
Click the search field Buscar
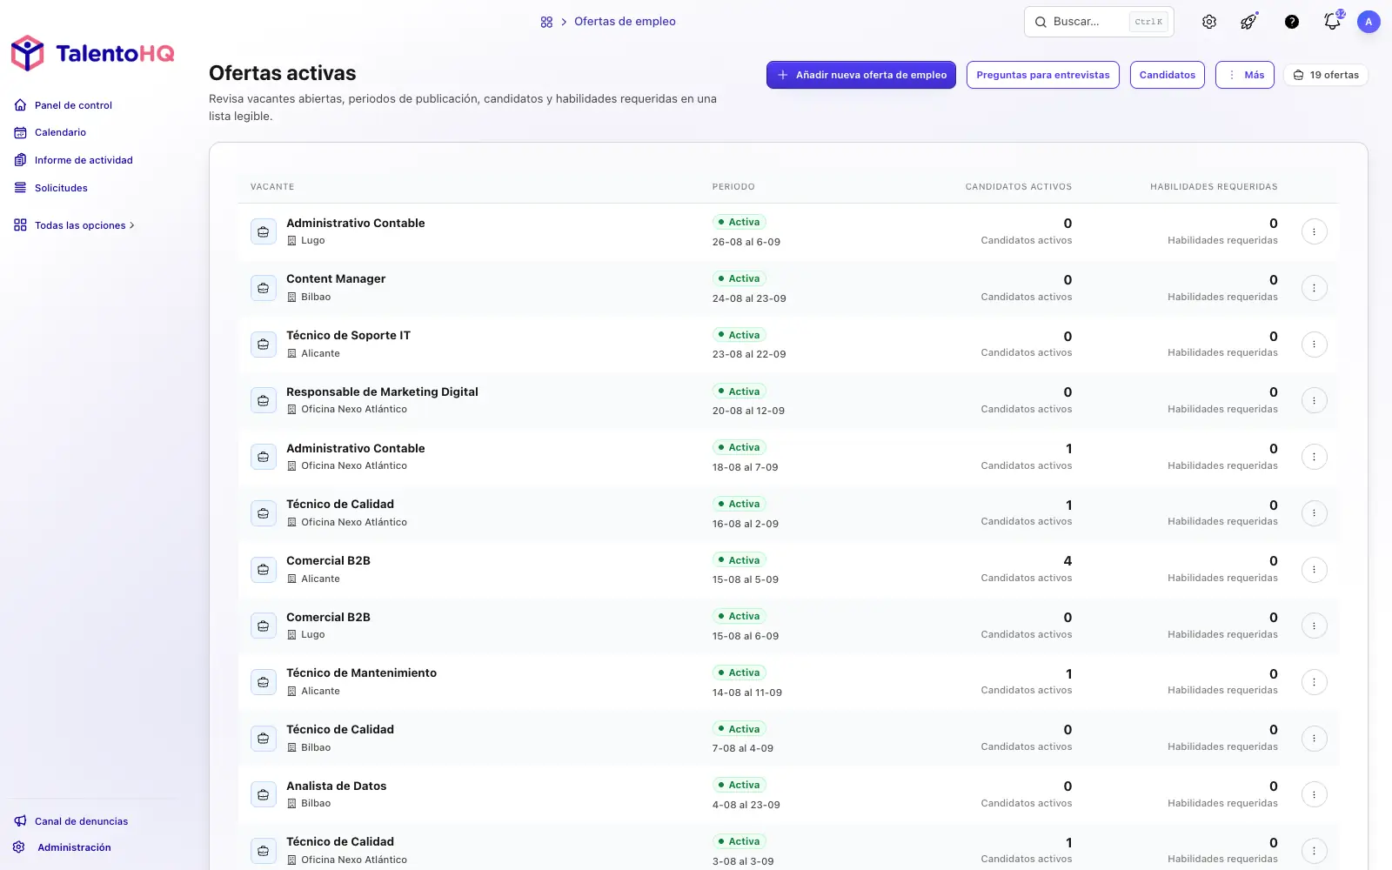1099,22
